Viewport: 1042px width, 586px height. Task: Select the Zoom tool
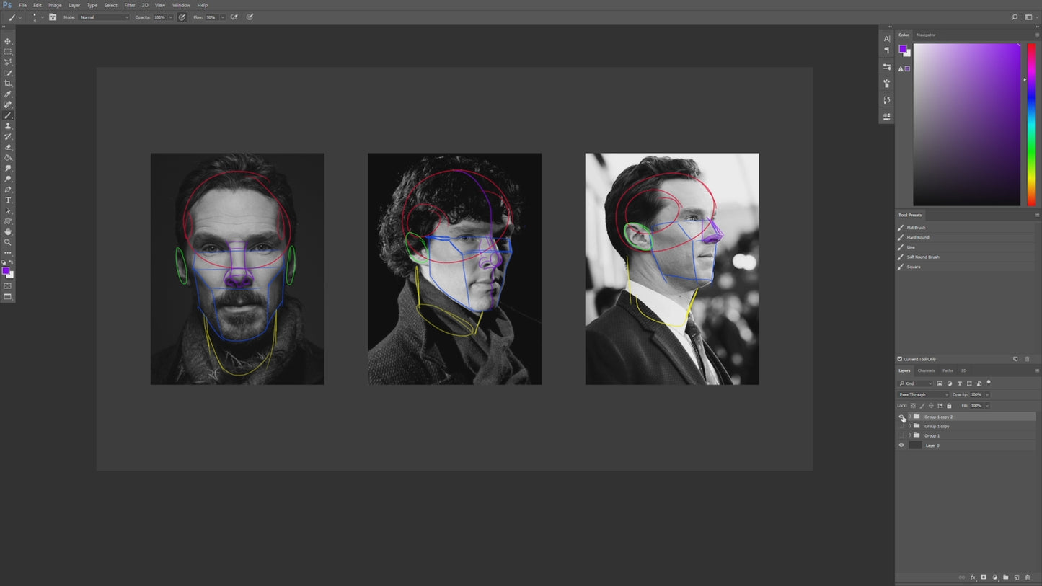click(8, 242)
